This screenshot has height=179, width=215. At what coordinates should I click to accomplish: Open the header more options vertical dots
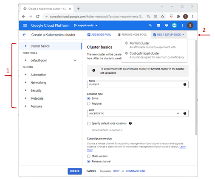(182, 25)
